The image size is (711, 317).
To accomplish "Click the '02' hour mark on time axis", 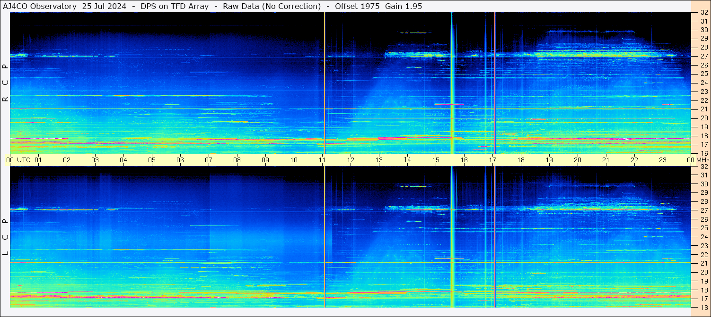I will pos(67,160).
